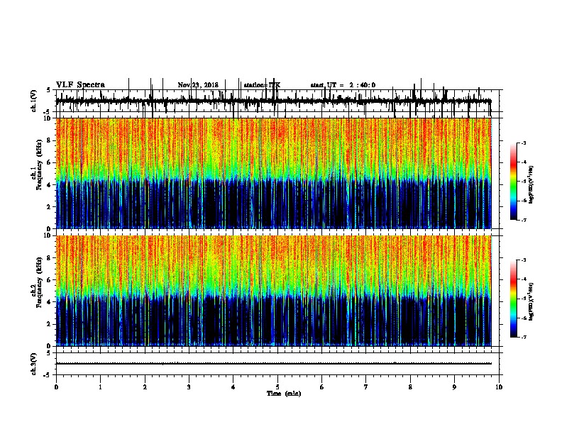Click the "VLF Spectra" plot title
The width and height of the screenshot is (562, 434).
pyautogui.click(x=80, y=85)
